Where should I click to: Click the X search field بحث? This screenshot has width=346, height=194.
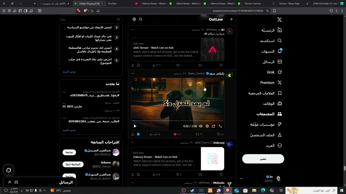[91, 19]
